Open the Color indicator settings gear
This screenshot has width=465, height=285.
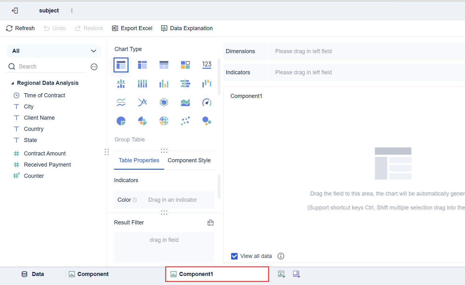click(135, 200)
